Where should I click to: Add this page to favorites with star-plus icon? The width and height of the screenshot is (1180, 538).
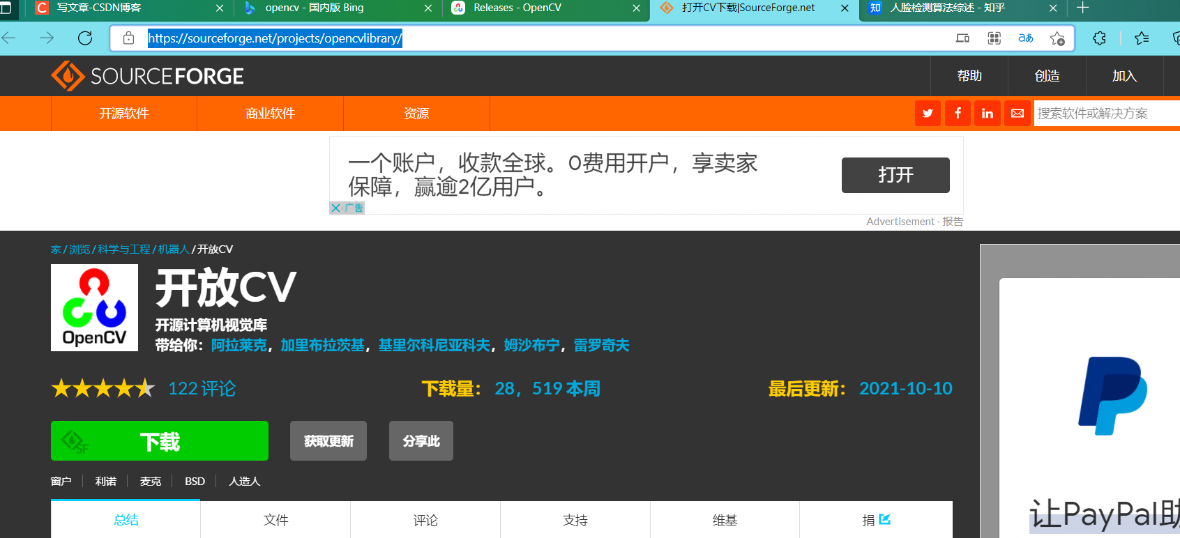pyautogui.click(x=1057, y=38)
